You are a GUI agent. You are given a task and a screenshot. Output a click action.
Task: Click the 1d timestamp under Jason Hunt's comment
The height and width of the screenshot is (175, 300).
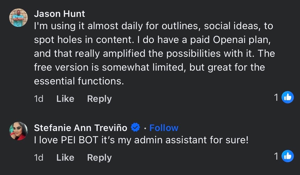click(x=38, y=99)
